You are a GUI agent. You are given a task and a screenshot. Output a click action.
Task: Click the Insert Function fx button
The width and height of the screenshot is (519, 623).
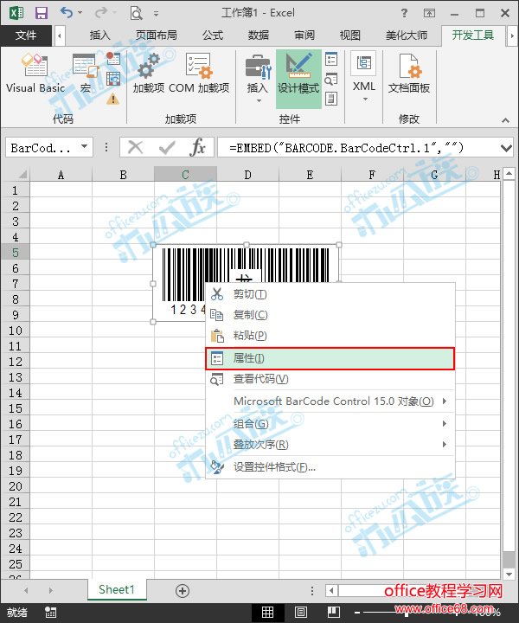[x=197, y=148]
